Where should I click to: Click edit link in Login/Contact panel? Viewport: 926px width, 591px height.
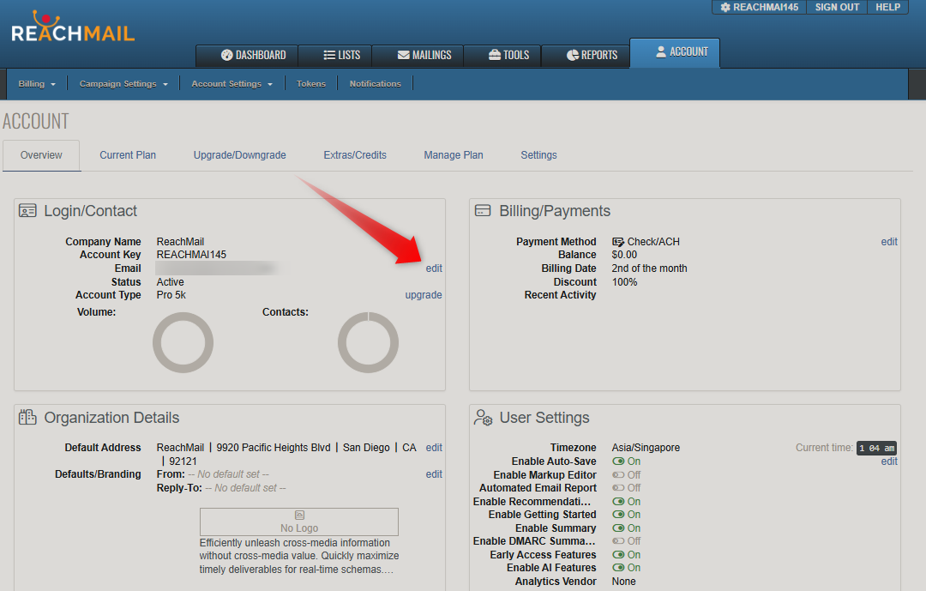click(434, 268)
